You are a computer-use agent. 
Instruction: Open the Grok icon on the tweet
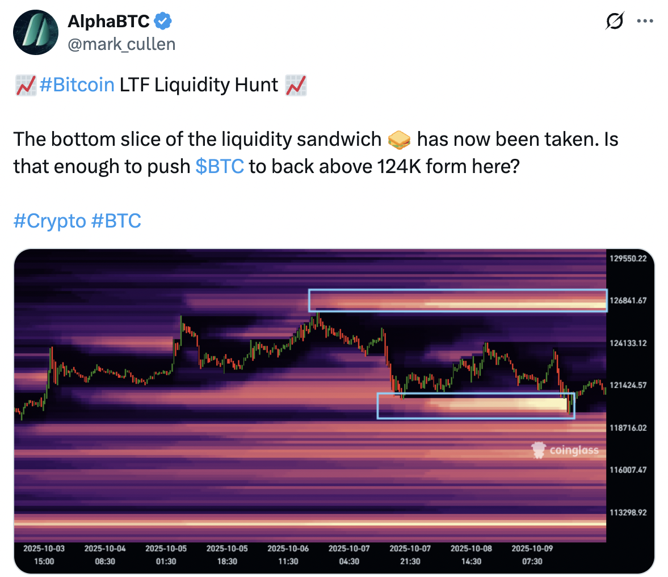pyautogui.click(x=615, y=22)
